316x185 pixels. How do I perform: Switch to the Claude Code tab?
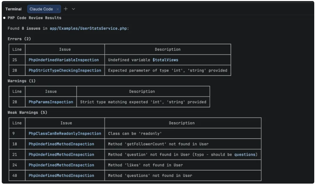pos(41,9)
